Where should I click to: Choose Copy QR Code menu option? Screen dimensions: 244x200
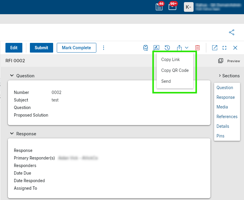pyautogui.click(x=175, y=70)
